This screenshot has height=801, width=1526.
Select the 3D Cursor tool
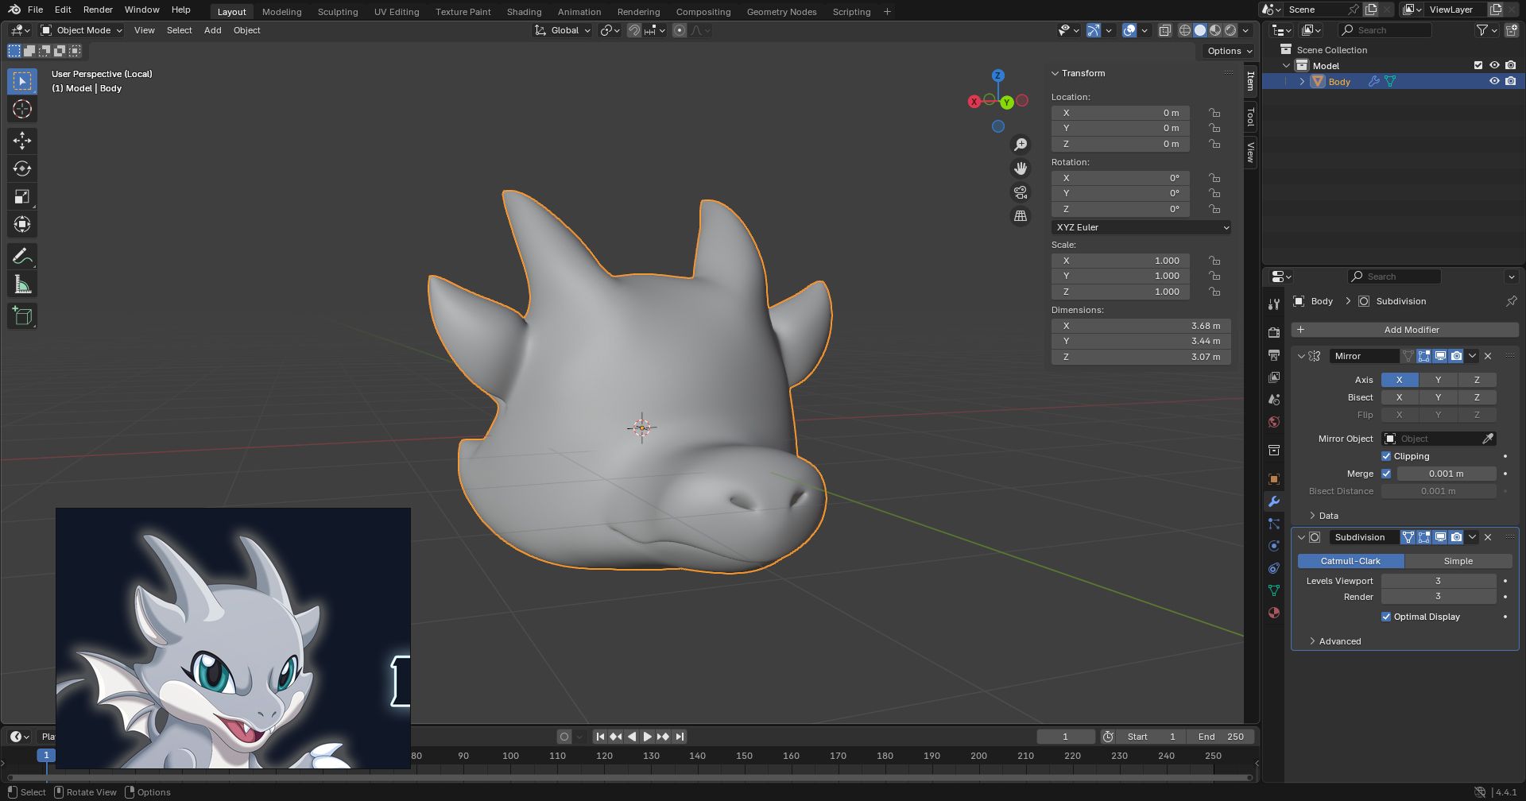click(x=22, y=109)
